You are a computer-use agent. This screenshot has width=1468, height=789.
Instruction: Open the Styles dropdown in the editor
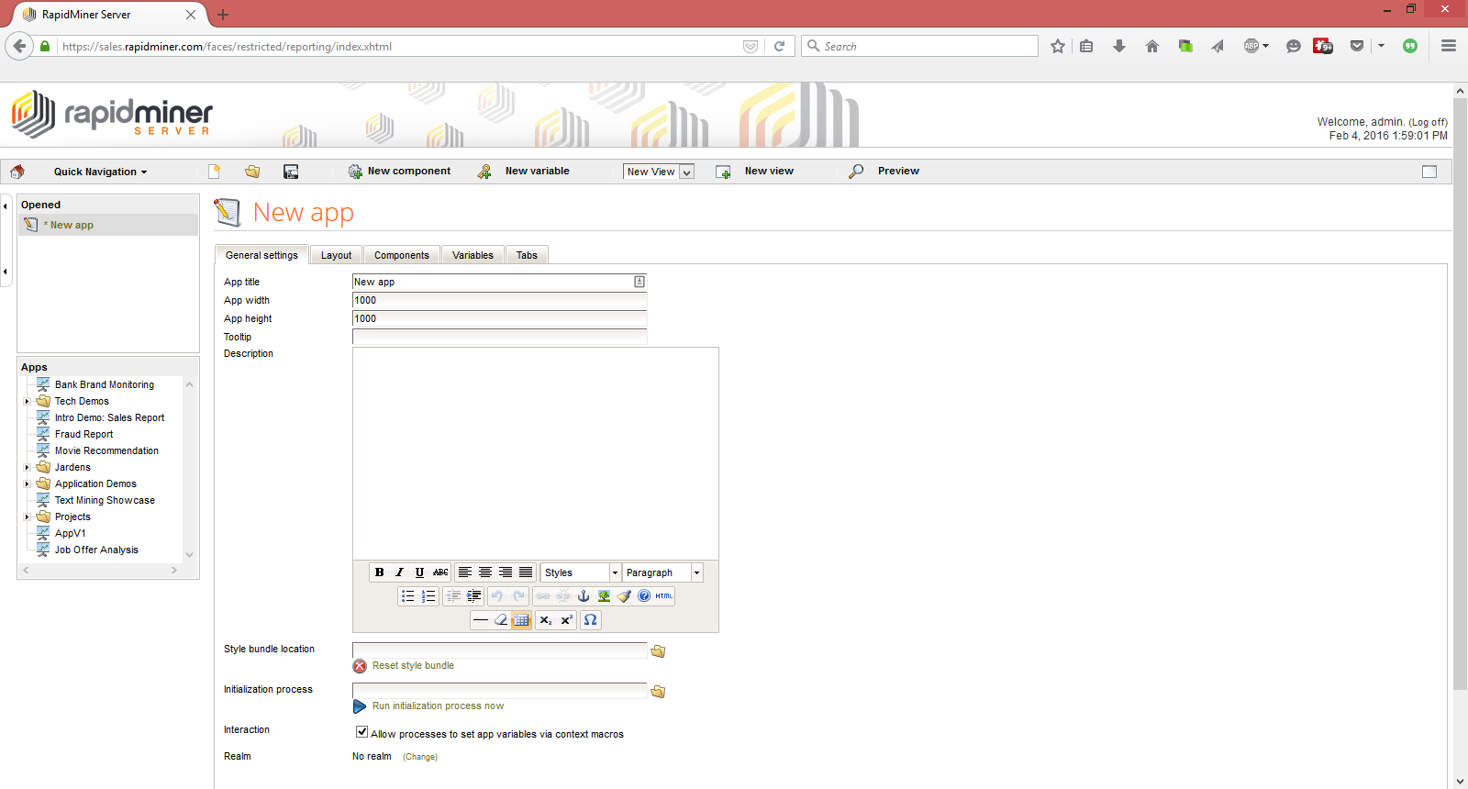click(581, 572)
